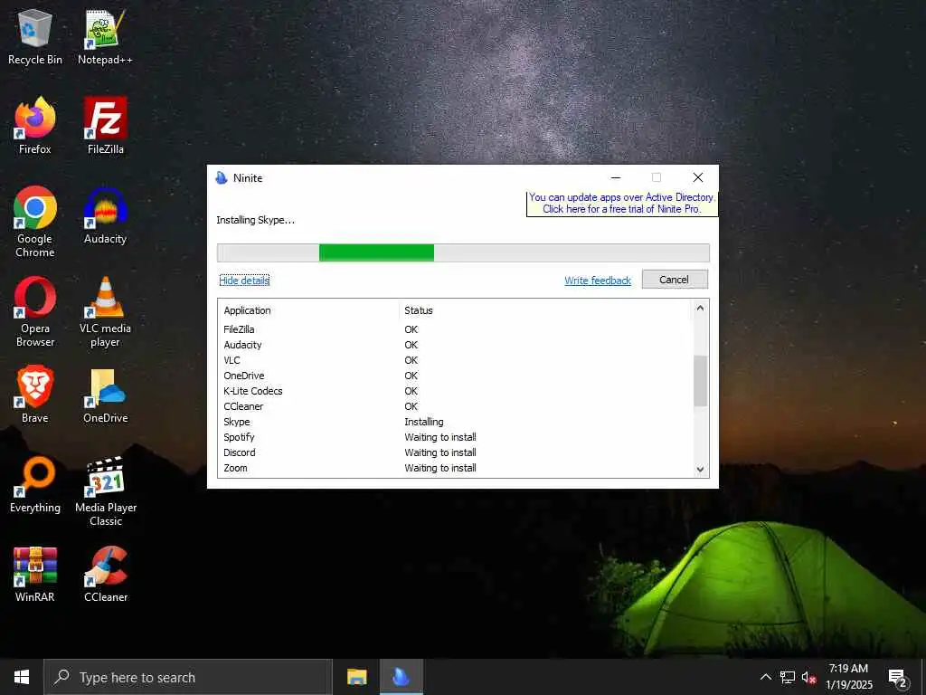The image size is (926, 695).
Task: Click the scroll down arrow in details list
Action: (700, 470)
